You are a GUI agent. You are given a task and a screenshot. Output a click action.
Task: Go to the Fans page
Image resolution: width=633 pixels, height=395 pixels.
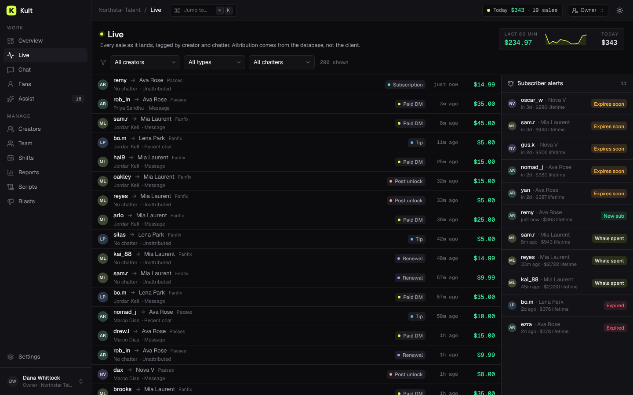point(46,84)
